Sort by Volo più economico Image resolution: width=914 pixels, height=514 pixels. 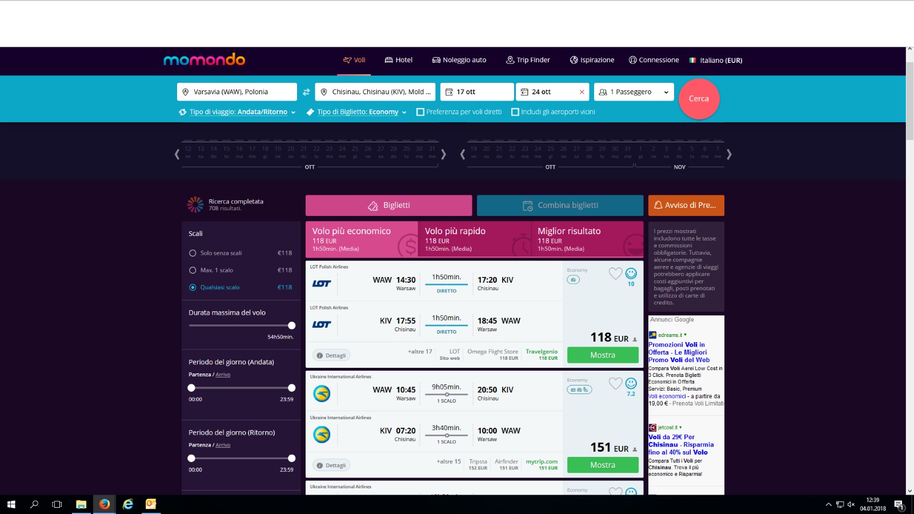pos(362,239)
